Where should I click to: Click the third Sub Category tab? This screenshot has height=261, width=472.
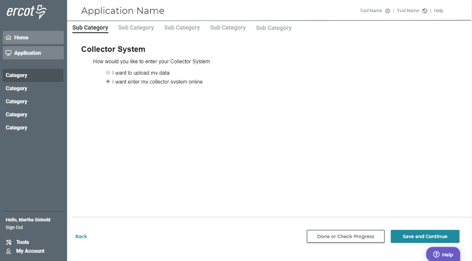point(182,27)
